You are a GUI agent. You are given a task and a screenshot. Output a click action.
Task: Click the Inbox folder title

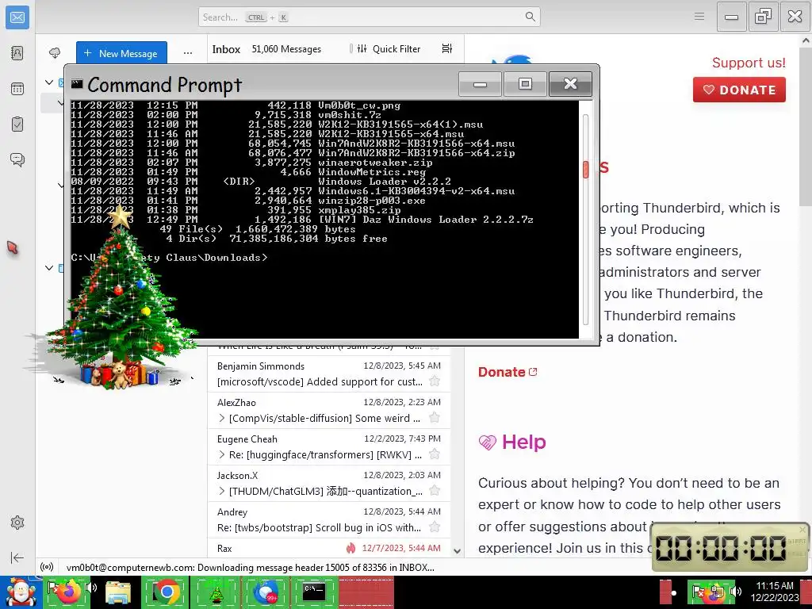pos(226,49)
